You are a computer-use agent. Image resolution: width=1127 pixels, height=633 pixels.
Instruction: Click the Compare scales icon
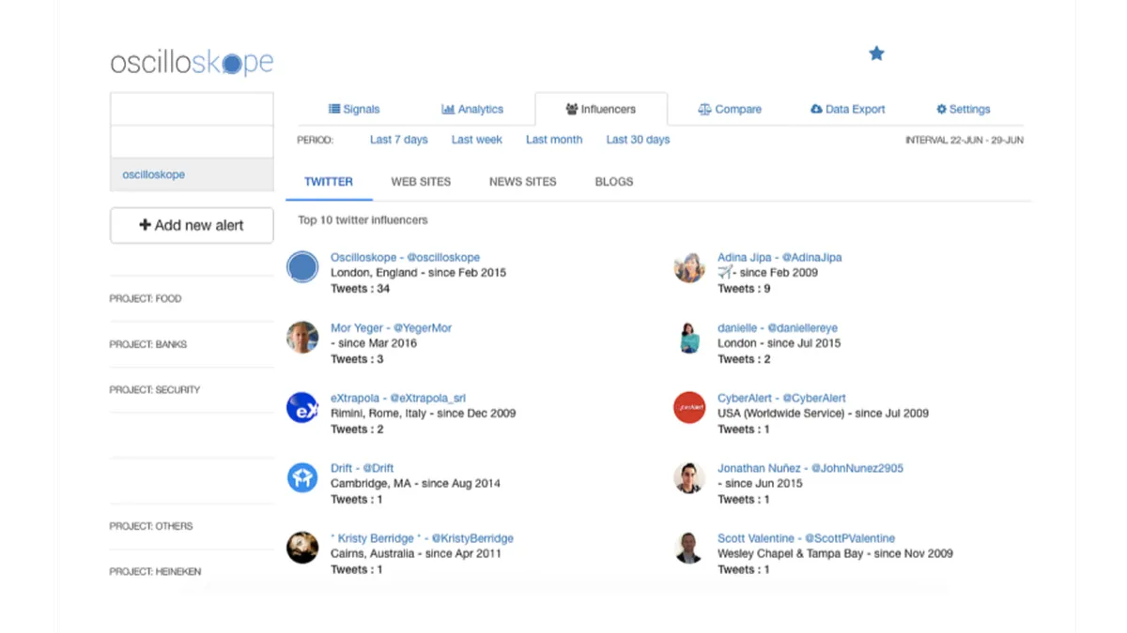[x=704, y=109]
